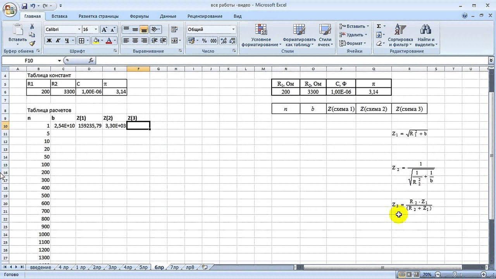Viewport: 496px width, 279px height.
Task: Click Вставить cells button in Ячейки group
Action: 354,26
